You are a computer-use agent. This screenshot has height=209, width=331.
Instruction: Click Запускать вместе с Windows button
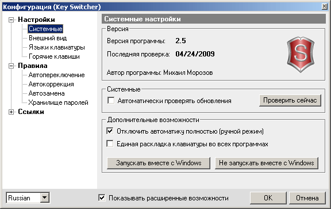click(x=159, y=163)
